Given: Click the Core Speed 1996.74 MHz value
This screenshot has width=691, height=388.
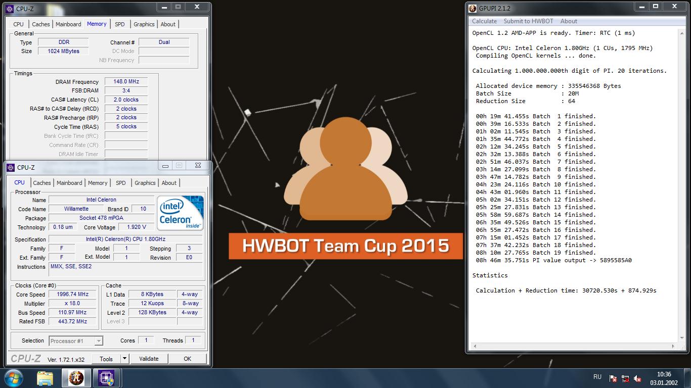Looking at the screenshot, I should tap(73, 295).
